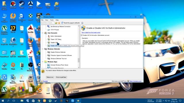184x103 pixels.
Task: Click the Disable UAC shield icon
Action: (x=49, y=43)
